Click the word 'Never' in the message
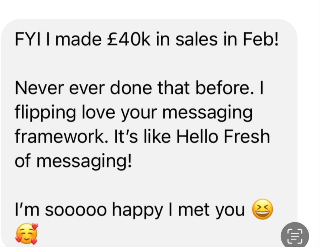The width and height of the screenshot is (319, 247). pos(39,88)
